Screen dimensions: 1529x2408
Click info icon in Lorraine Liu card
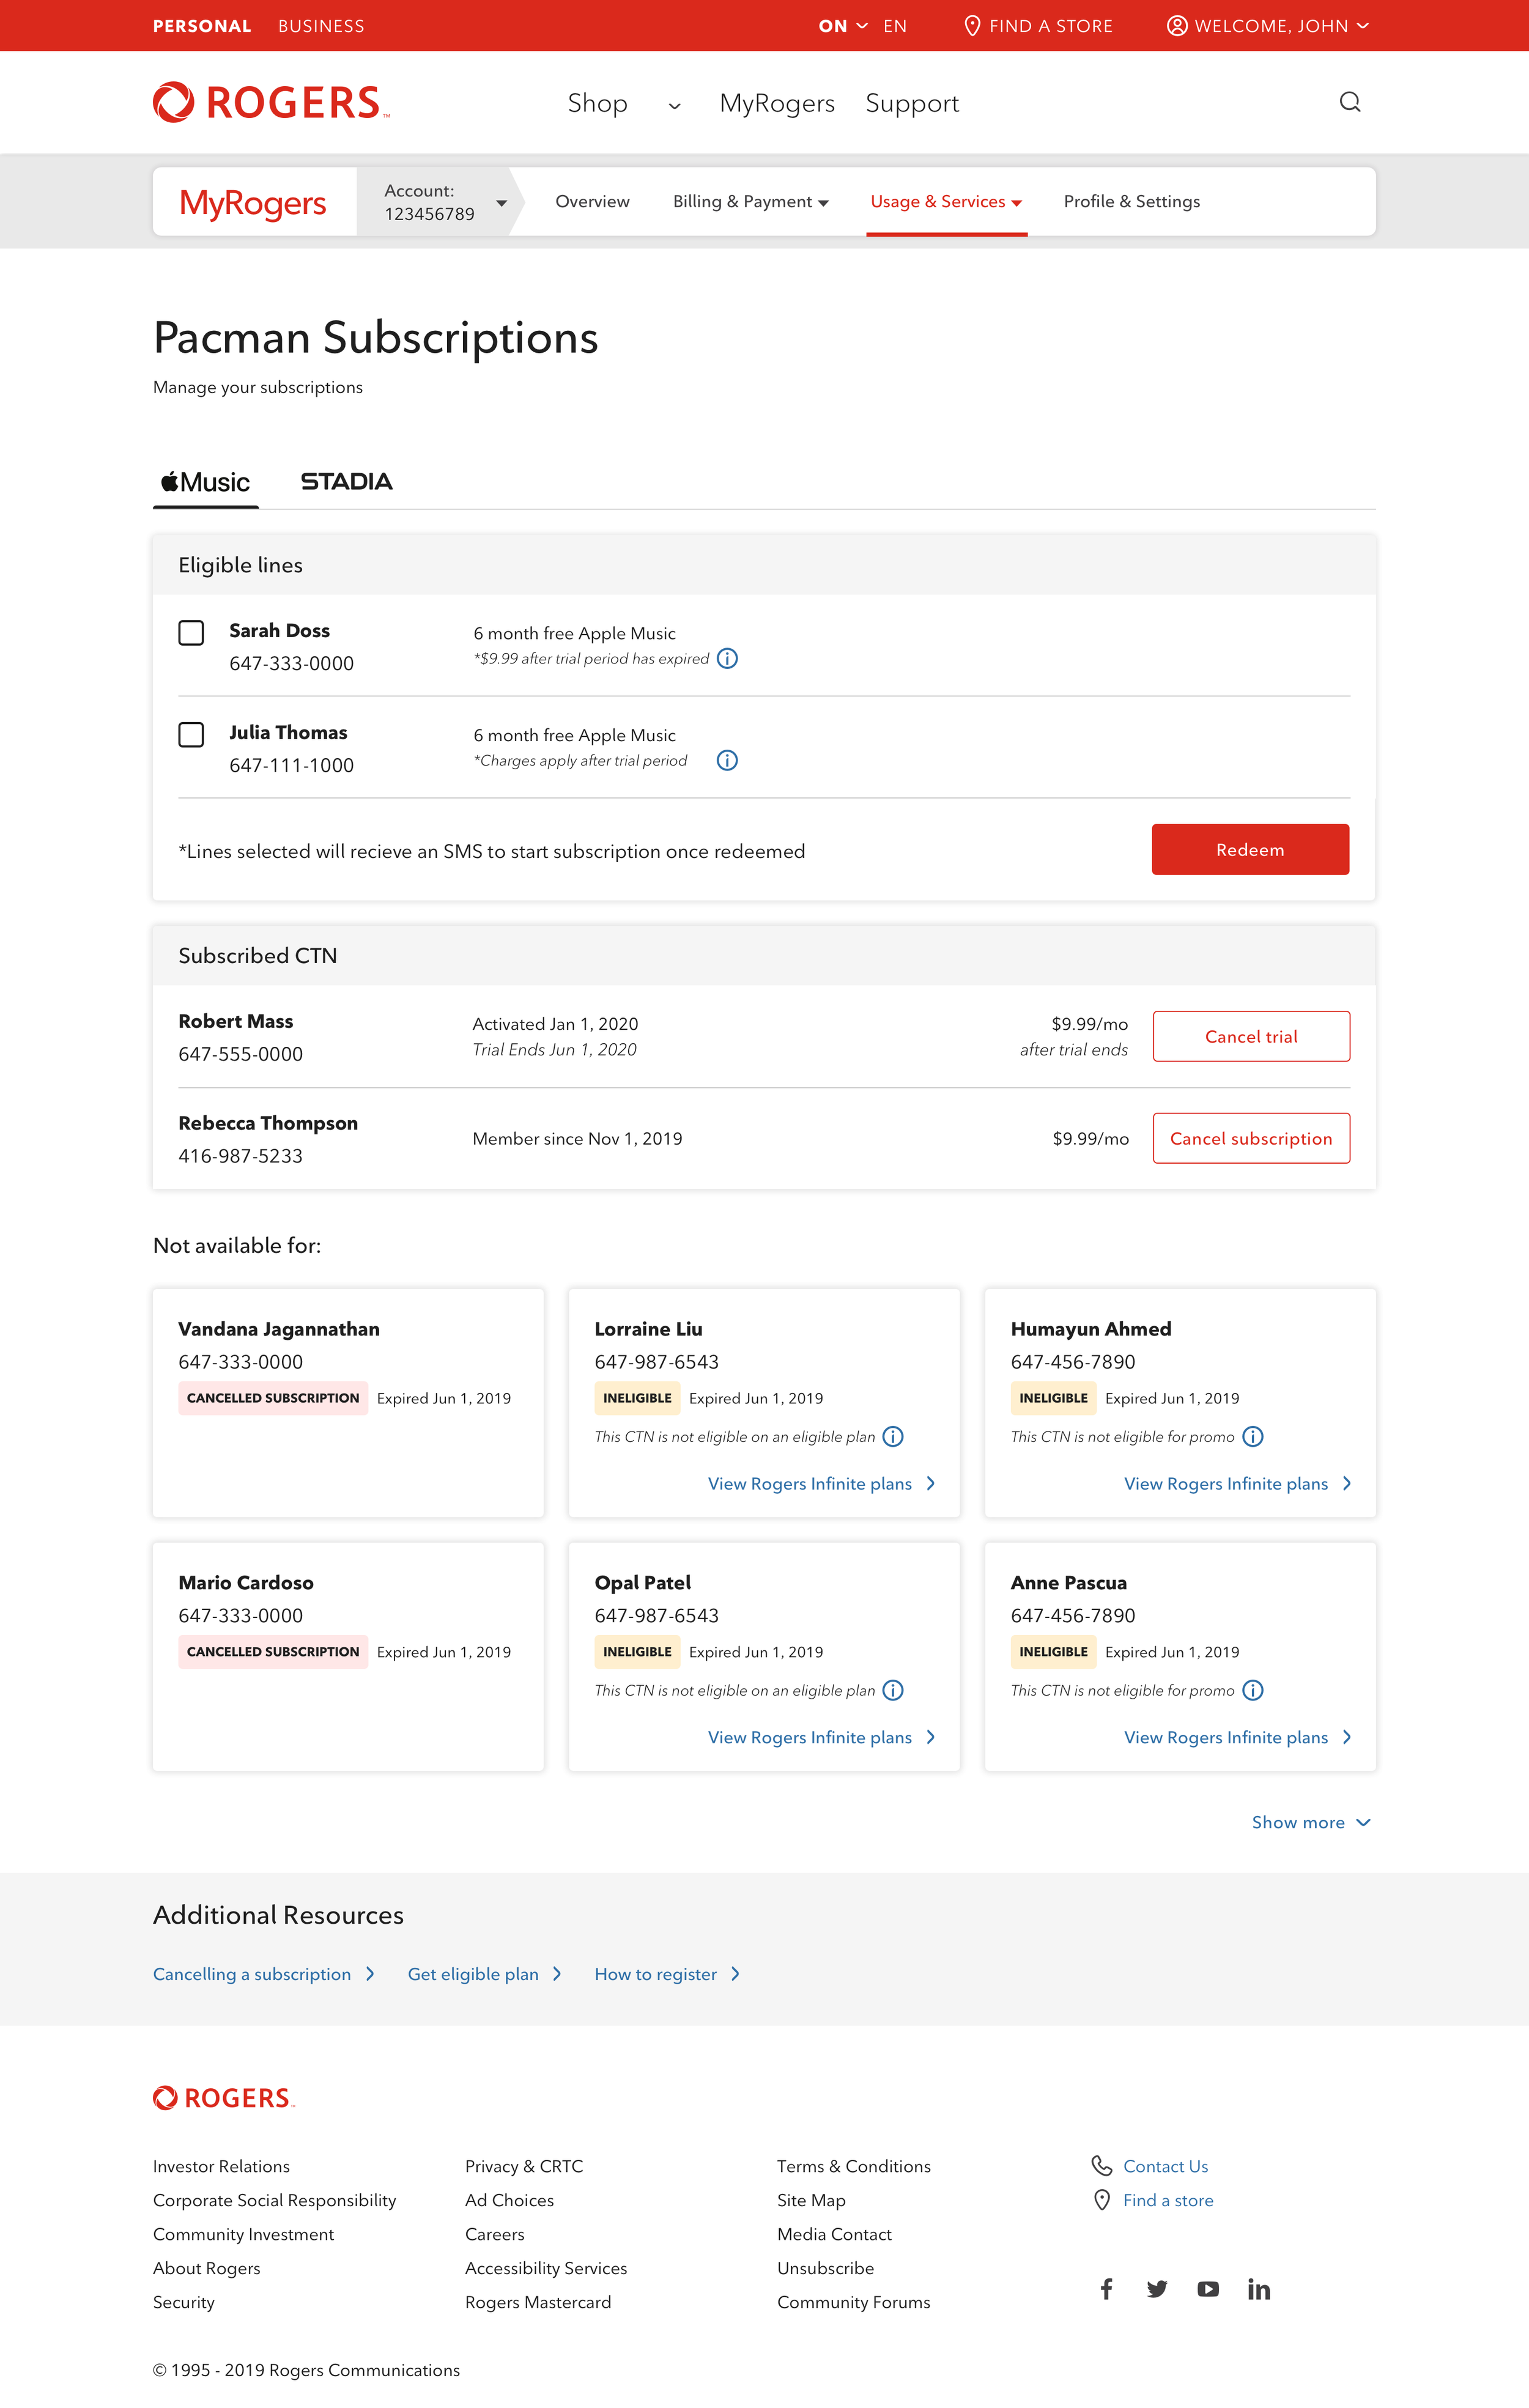tap(893, 1437)
